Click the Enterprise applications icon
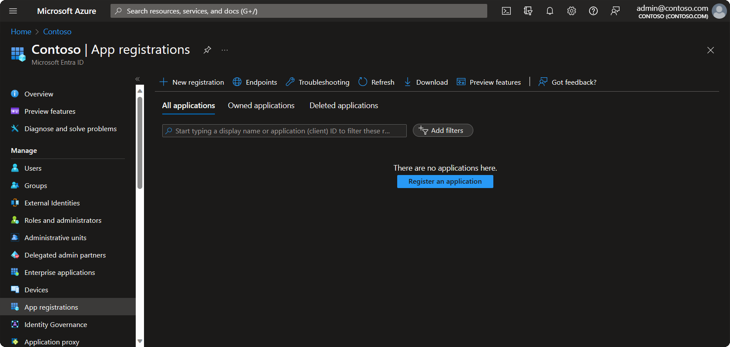Image resolution: width=730 pixels, height=347 pixels. pyautogui.click(x=15, y=272)
